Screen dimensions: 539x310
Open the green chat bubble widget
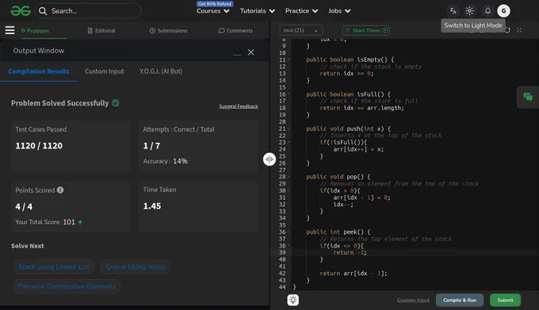[x=528, y=97]
